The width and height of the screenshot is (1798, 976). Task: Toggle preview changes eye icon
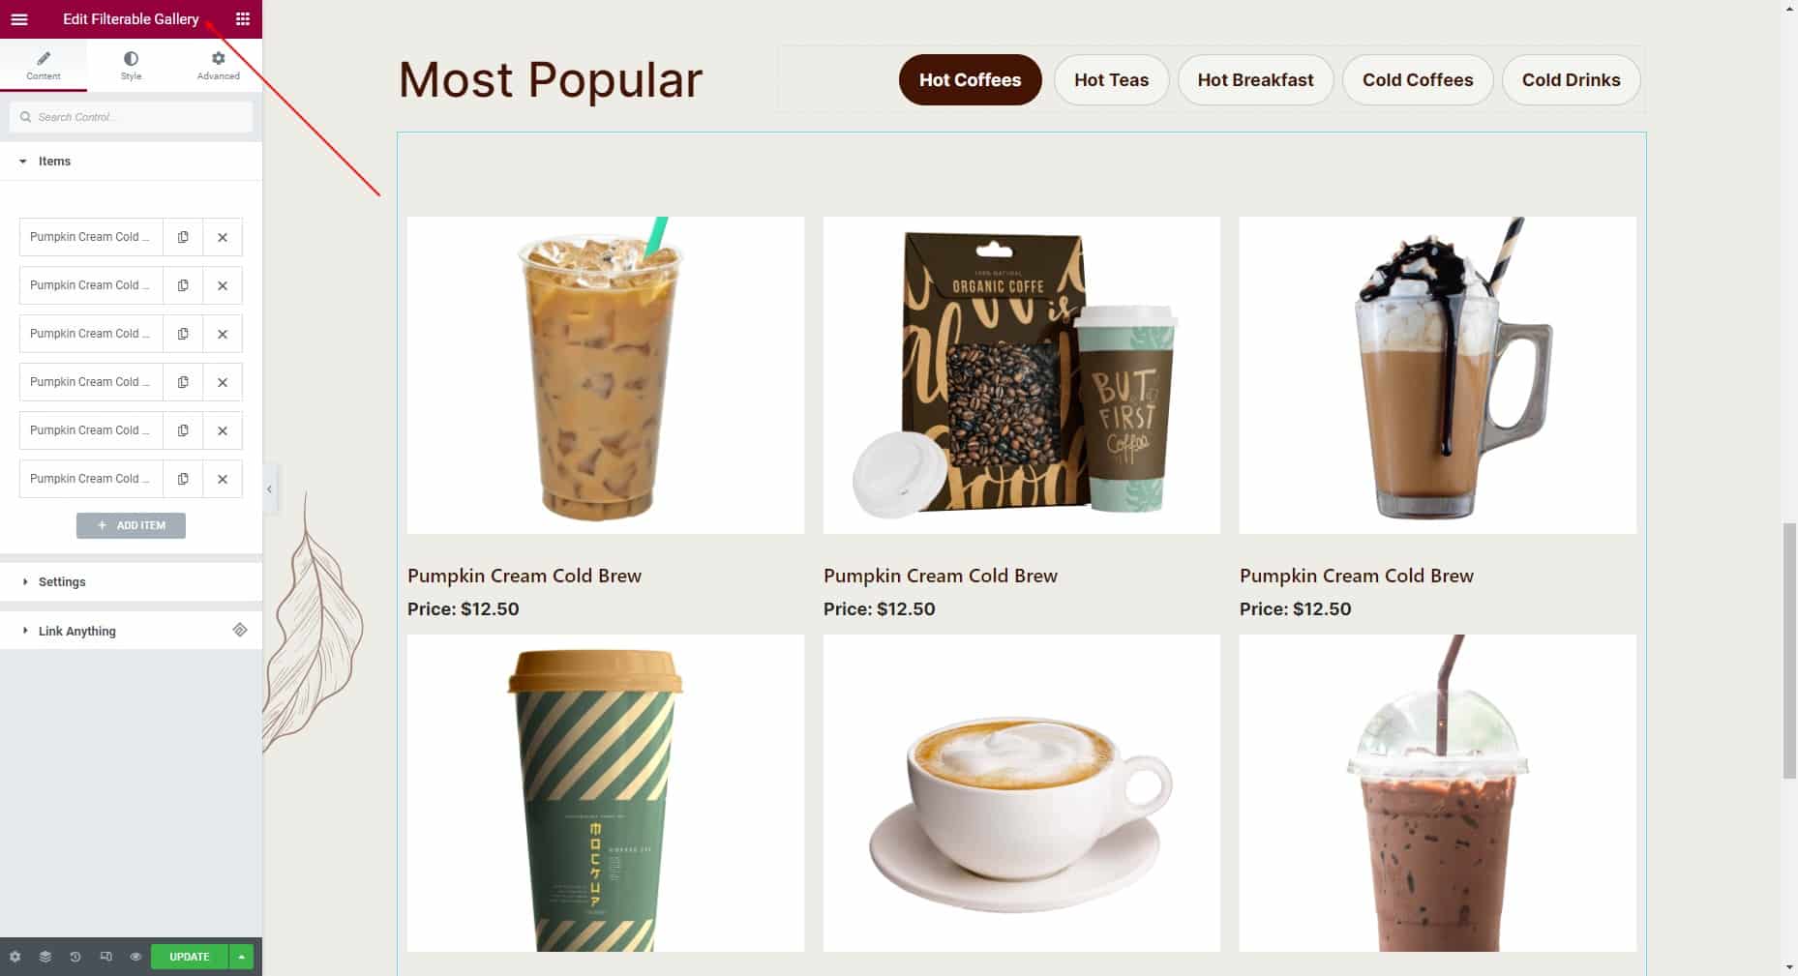tap(135, 957)
